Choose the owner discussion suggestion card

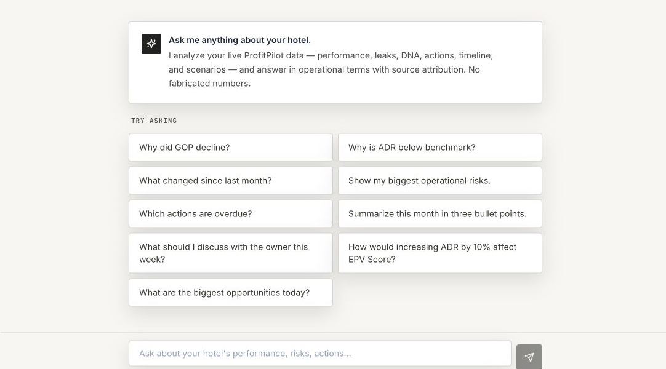231,253
